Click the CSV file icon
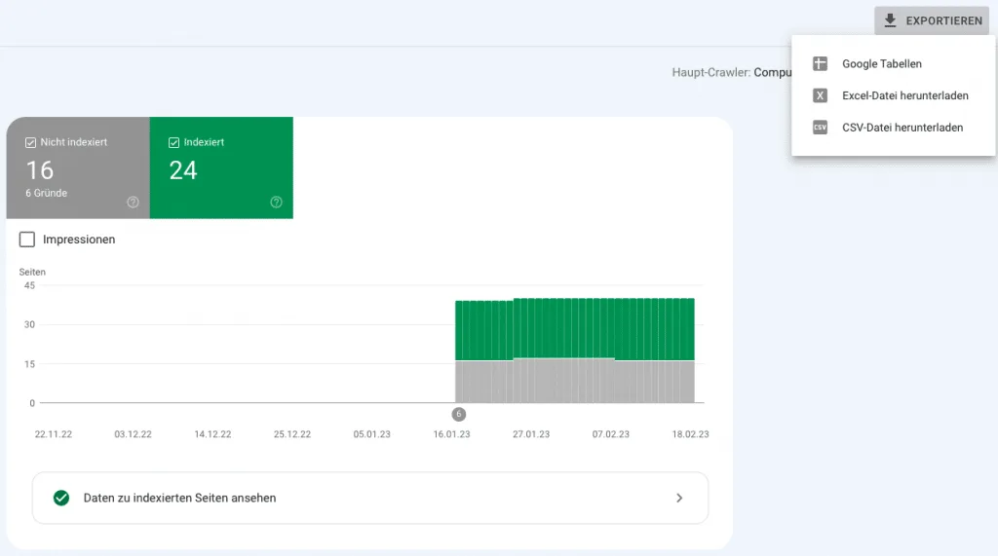 coord(820,128)
